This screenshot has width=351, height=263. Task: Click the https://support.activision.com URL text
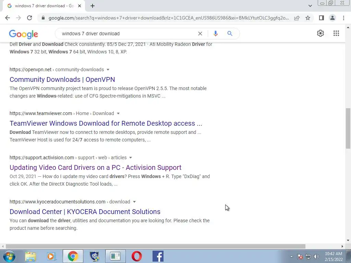(41, 158)
